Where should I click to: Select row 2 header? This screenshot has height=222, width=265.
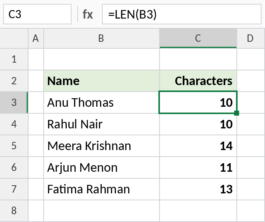click(14, 81)
